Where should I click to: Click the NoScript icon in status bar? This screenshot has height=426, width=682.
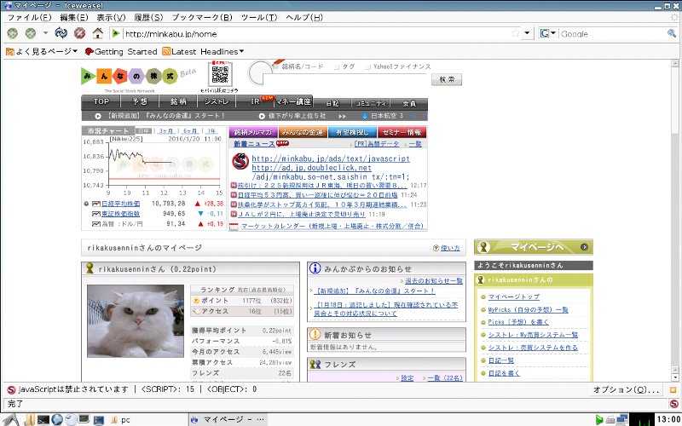pos(9,389)
